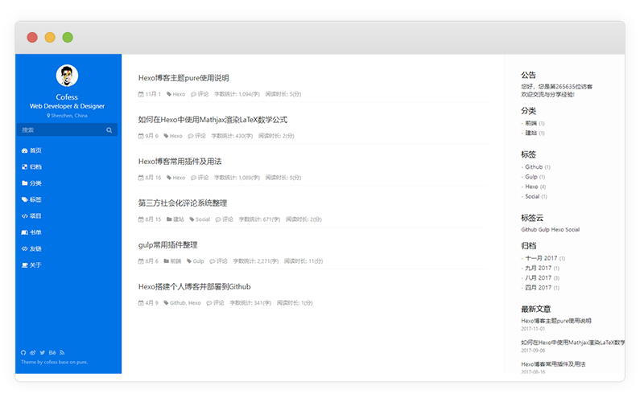Viewport: 644px width, 402px height.
Task: Open post Hexo搭建个人博客并部署到Github
Action: (194, 287)
